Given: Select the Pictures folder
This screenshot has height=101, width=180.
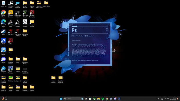Looking at the screenshot, I should 18,69.
